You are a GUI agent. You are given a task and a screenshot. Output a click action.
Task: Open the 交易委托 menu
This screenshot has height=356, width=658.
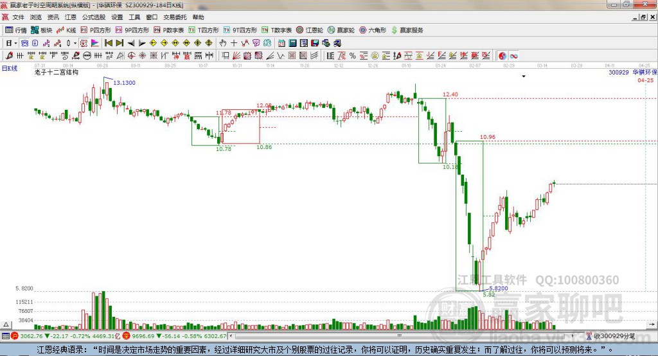pyautogui.click(x=175, y=17)
